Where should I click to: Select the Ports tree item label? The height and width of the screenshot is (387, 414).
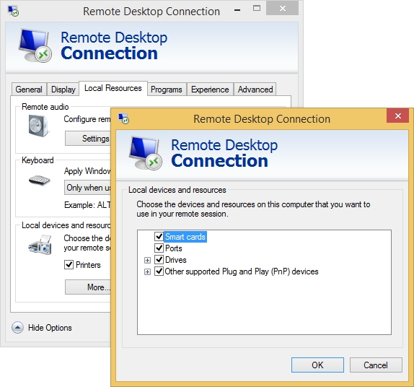(x=174, y=248)
